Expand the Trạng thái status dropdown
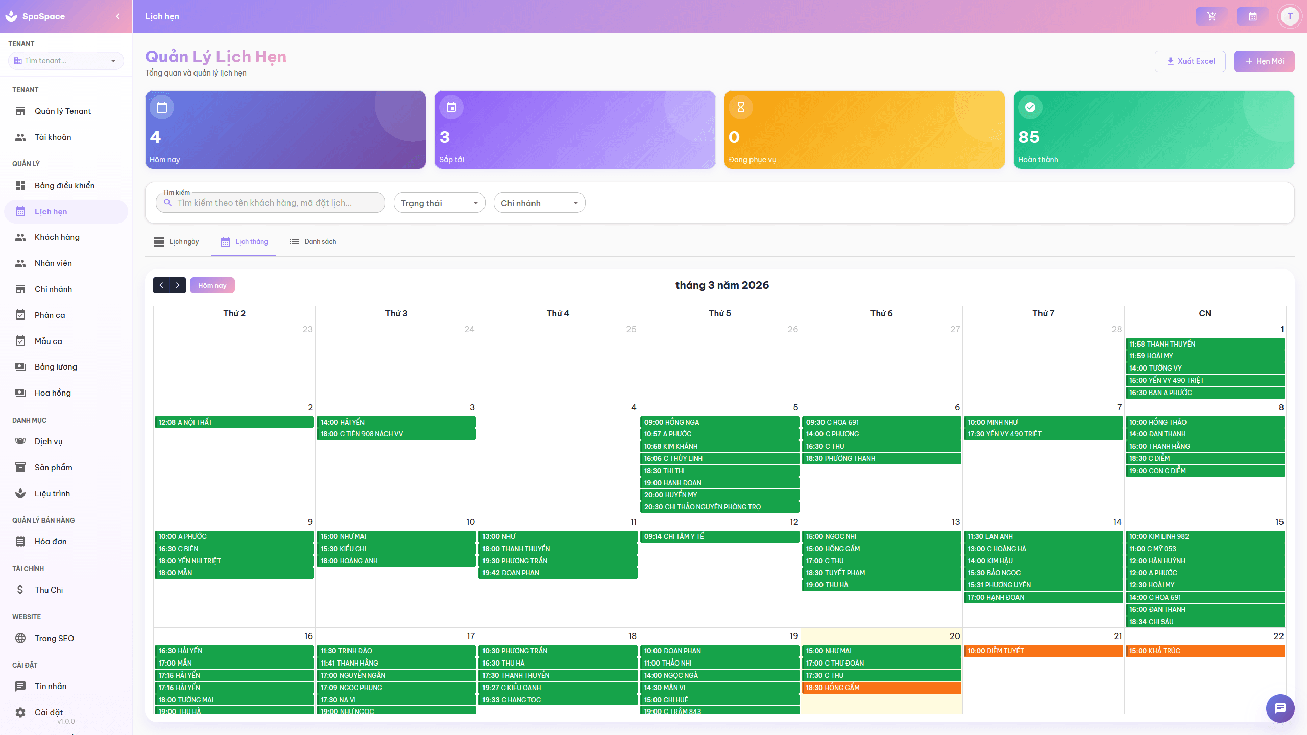Viewport: 1307px width, 735px height. (x=439, y=203)
